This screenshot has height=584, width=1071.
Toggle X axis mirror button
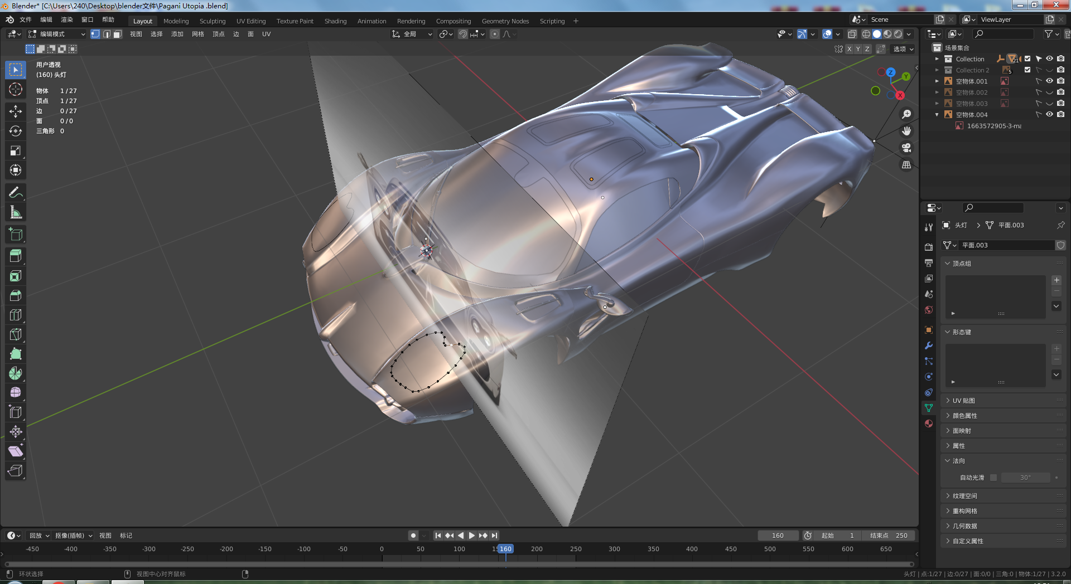coord(849,49)
